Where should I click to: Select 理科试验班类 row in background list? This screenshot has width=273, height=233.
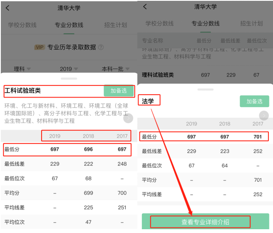pyautogui.click(x=205, y=75)
